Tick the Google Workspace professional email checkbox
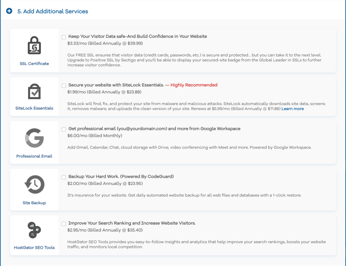 (x=64, y=129)
